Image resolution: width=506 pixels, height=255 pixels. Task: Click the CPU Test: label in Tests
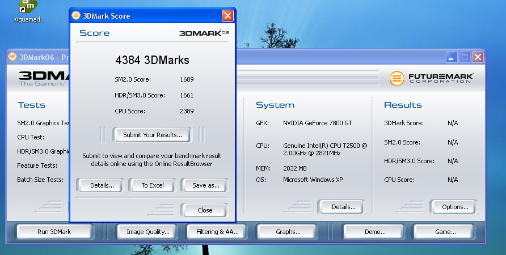point(31,137)
